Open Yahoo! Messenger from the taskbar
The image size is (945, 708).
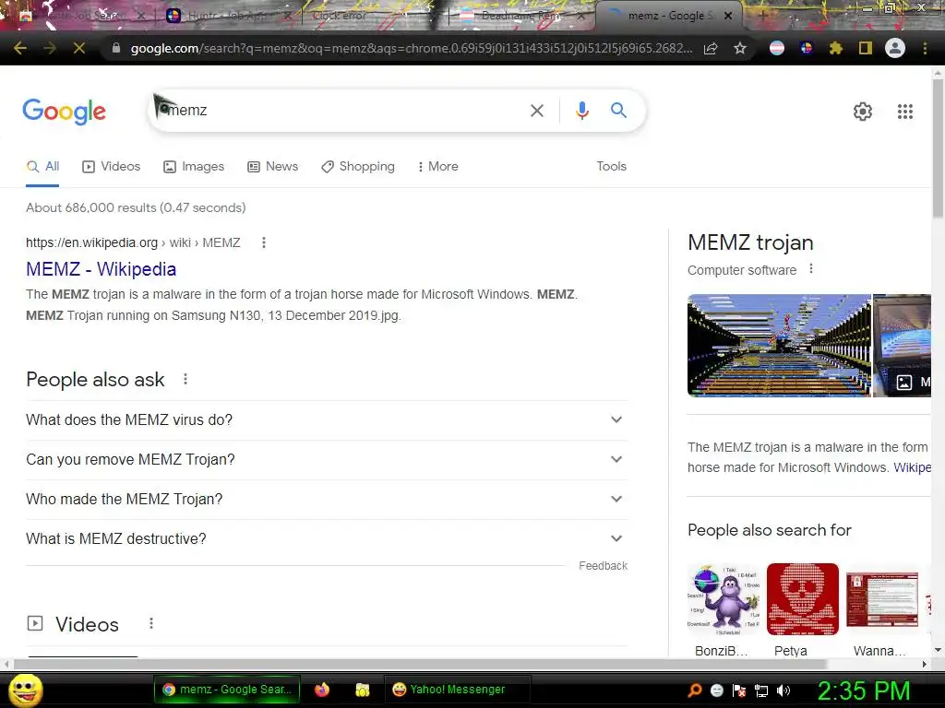[457, 690]
